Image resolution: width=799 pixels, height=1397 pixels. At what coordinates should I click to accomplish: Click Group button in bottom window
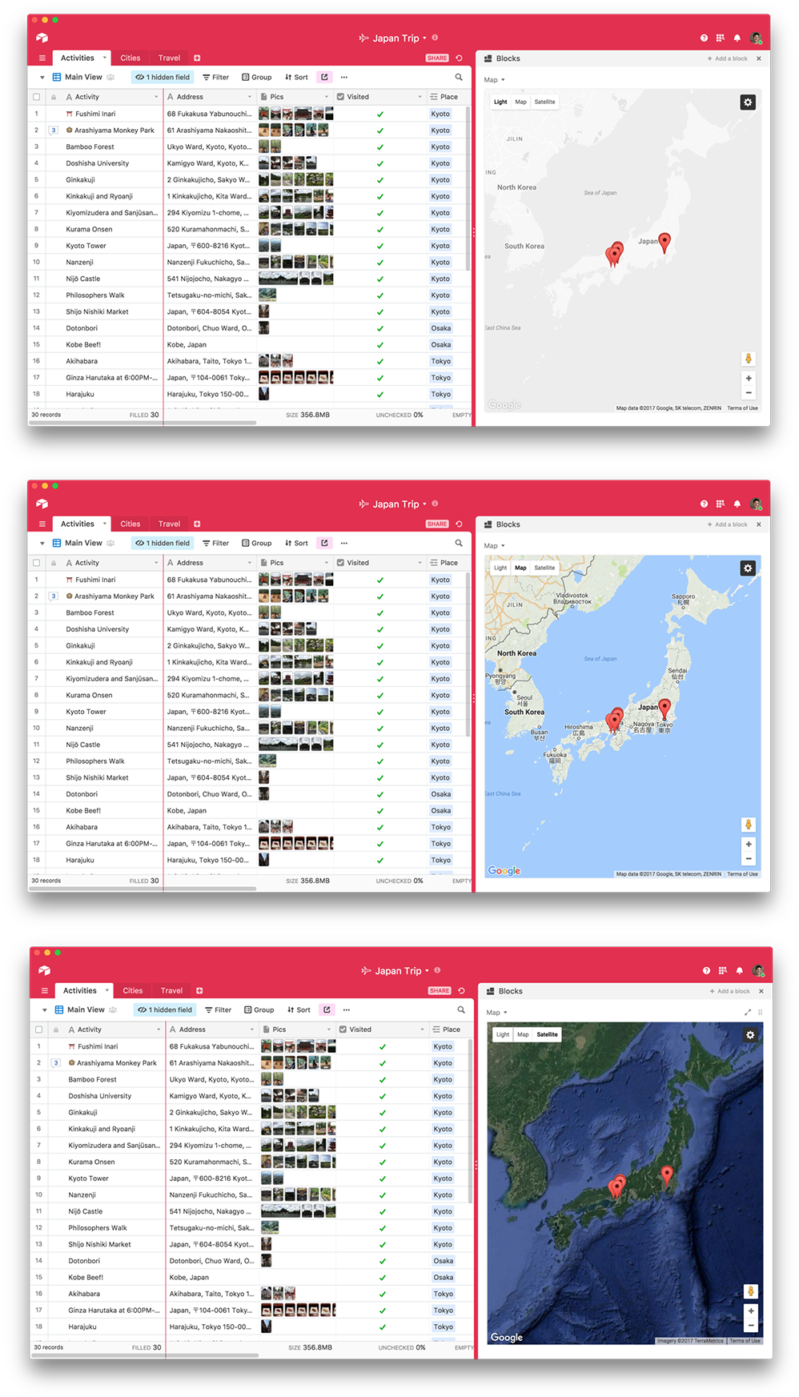[259, 1010]
